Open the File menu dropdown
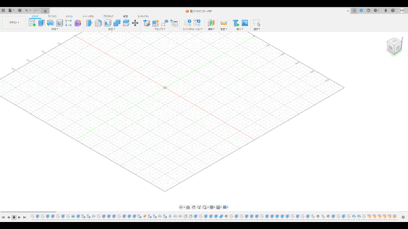Viewport: 408px width, 229px height. pyautogui.click(x=11, y=11)
